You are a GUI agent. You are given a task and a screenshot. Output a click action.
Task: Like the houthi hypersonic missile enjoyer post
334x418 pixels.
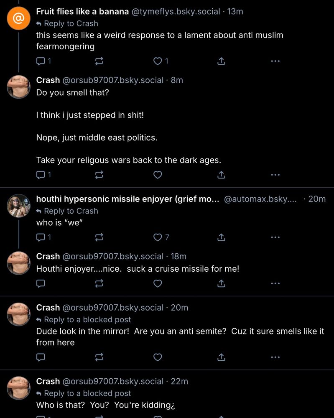(x=158, y=237)
